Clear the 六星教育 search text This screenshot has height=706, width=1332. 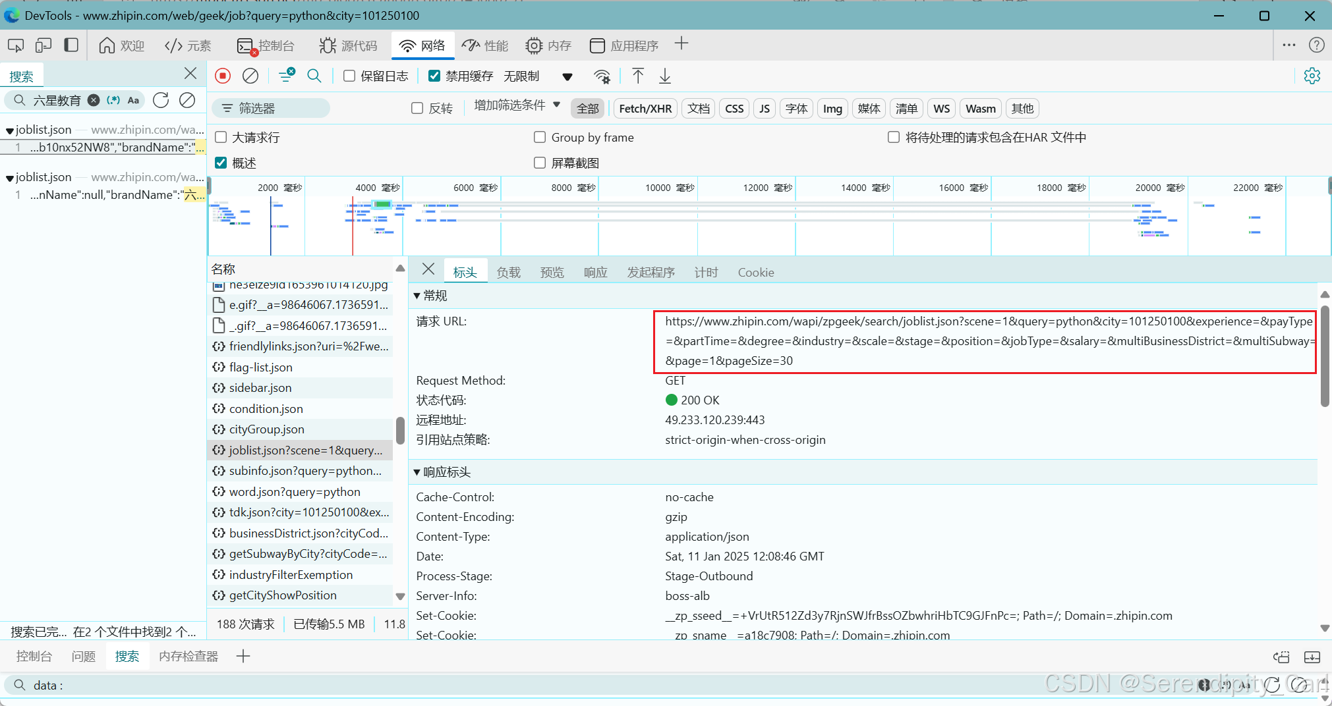point(94,100)
